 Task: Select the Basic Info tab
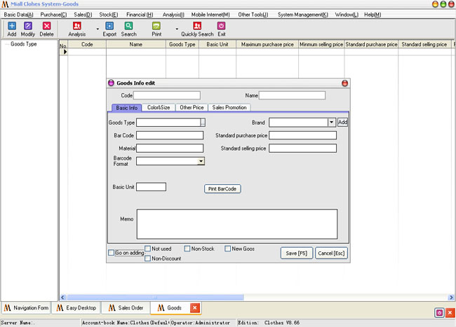tap(127, 108)
